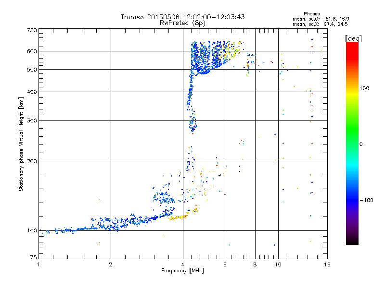Viewport: 385px width, 288px height.
Task: Click the y-axis label '75'
Action: pos(34,257)
